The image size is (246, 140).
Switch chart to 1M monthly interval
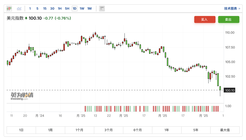[89, 9]
